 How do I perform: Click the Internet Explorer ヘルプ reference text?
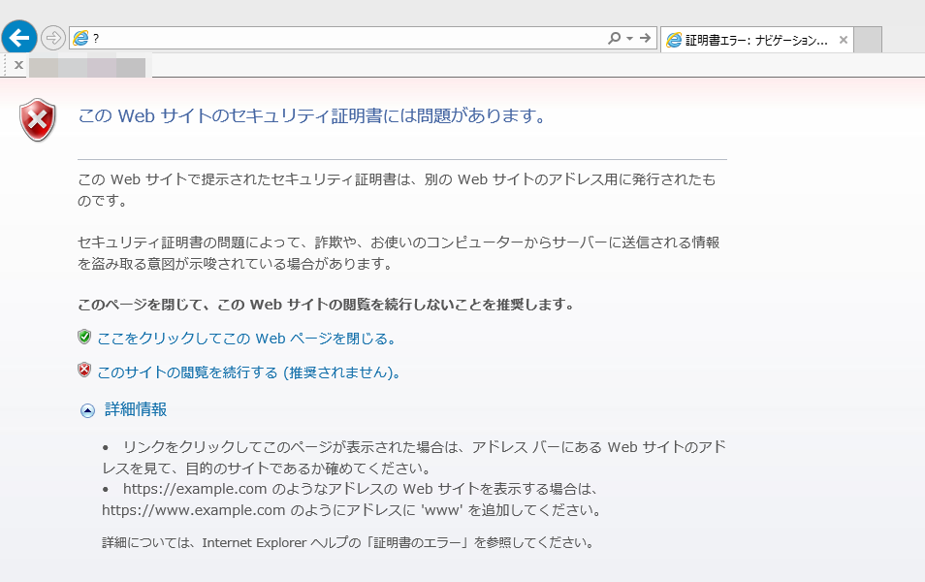pyautogui.click(x=347, y=542)
